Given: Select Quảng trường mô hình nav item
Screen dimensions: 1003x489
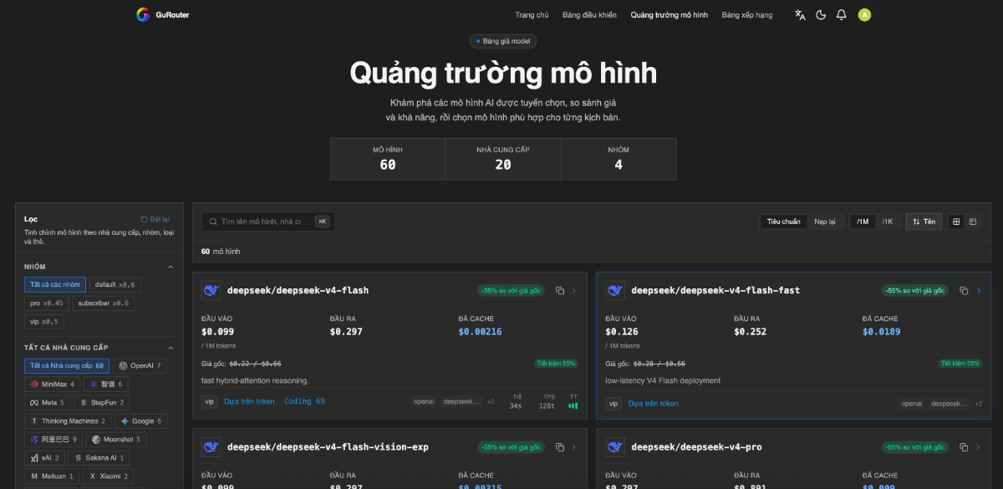Looking at the screenshot, I should [669, 15].
